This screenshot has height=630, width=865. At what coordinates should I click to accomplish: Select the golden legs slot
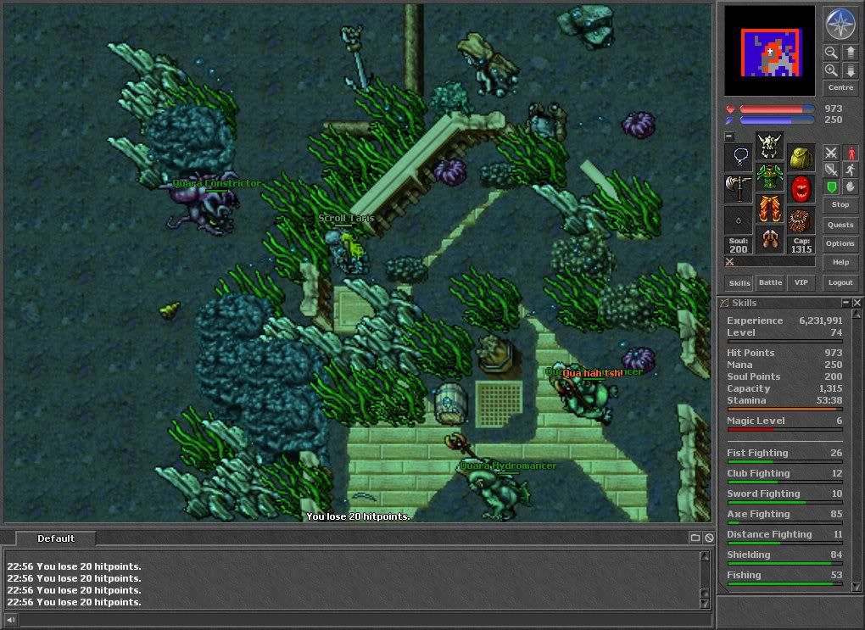(769, 208)
